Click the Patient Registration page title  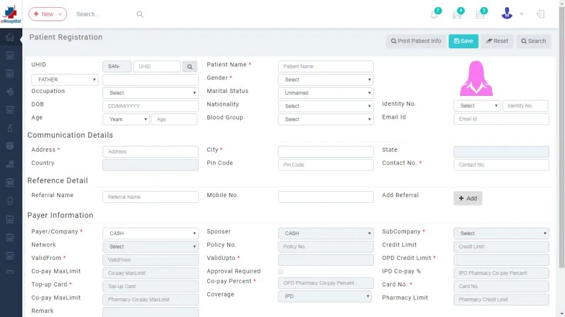[x=66, y=37]
